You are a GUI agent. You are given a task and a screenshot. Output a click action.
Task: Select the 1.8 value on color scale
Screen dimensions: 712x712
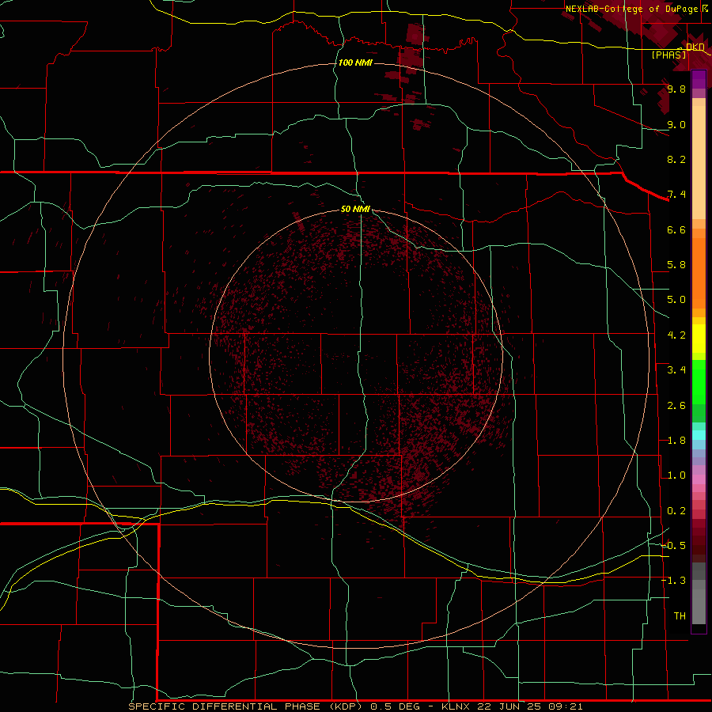coord(676,441)
